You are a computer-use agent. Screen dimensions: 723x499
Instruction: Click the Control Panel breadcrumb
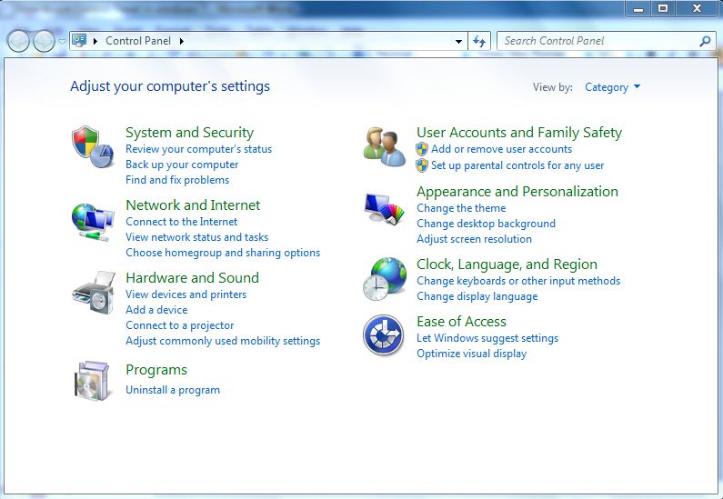tap(138, 41)
